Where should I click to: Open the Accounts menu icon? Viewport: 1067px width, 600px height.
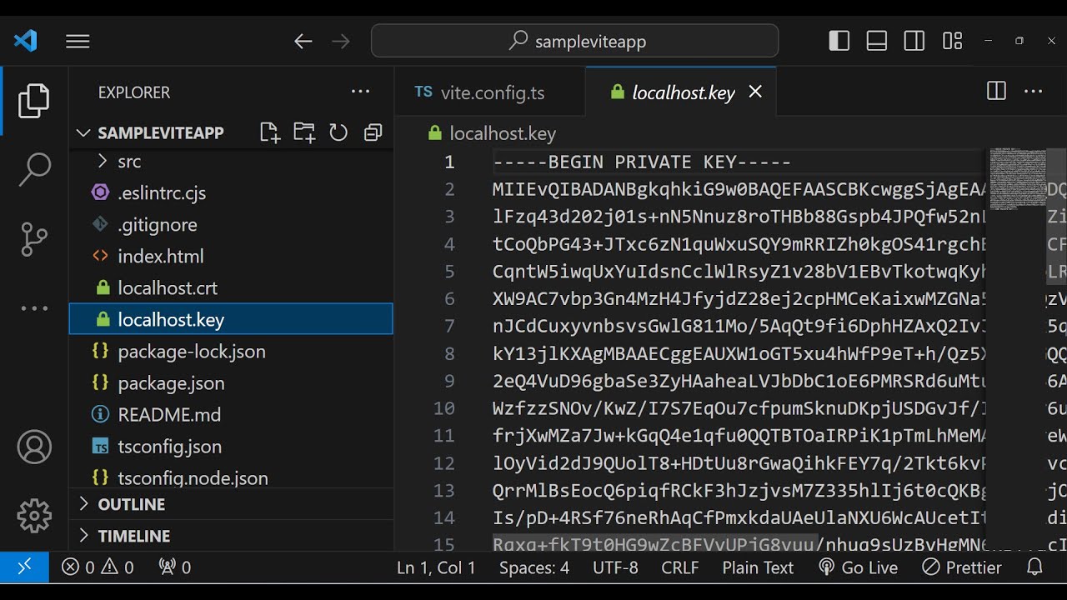click(x=34, y=447)
